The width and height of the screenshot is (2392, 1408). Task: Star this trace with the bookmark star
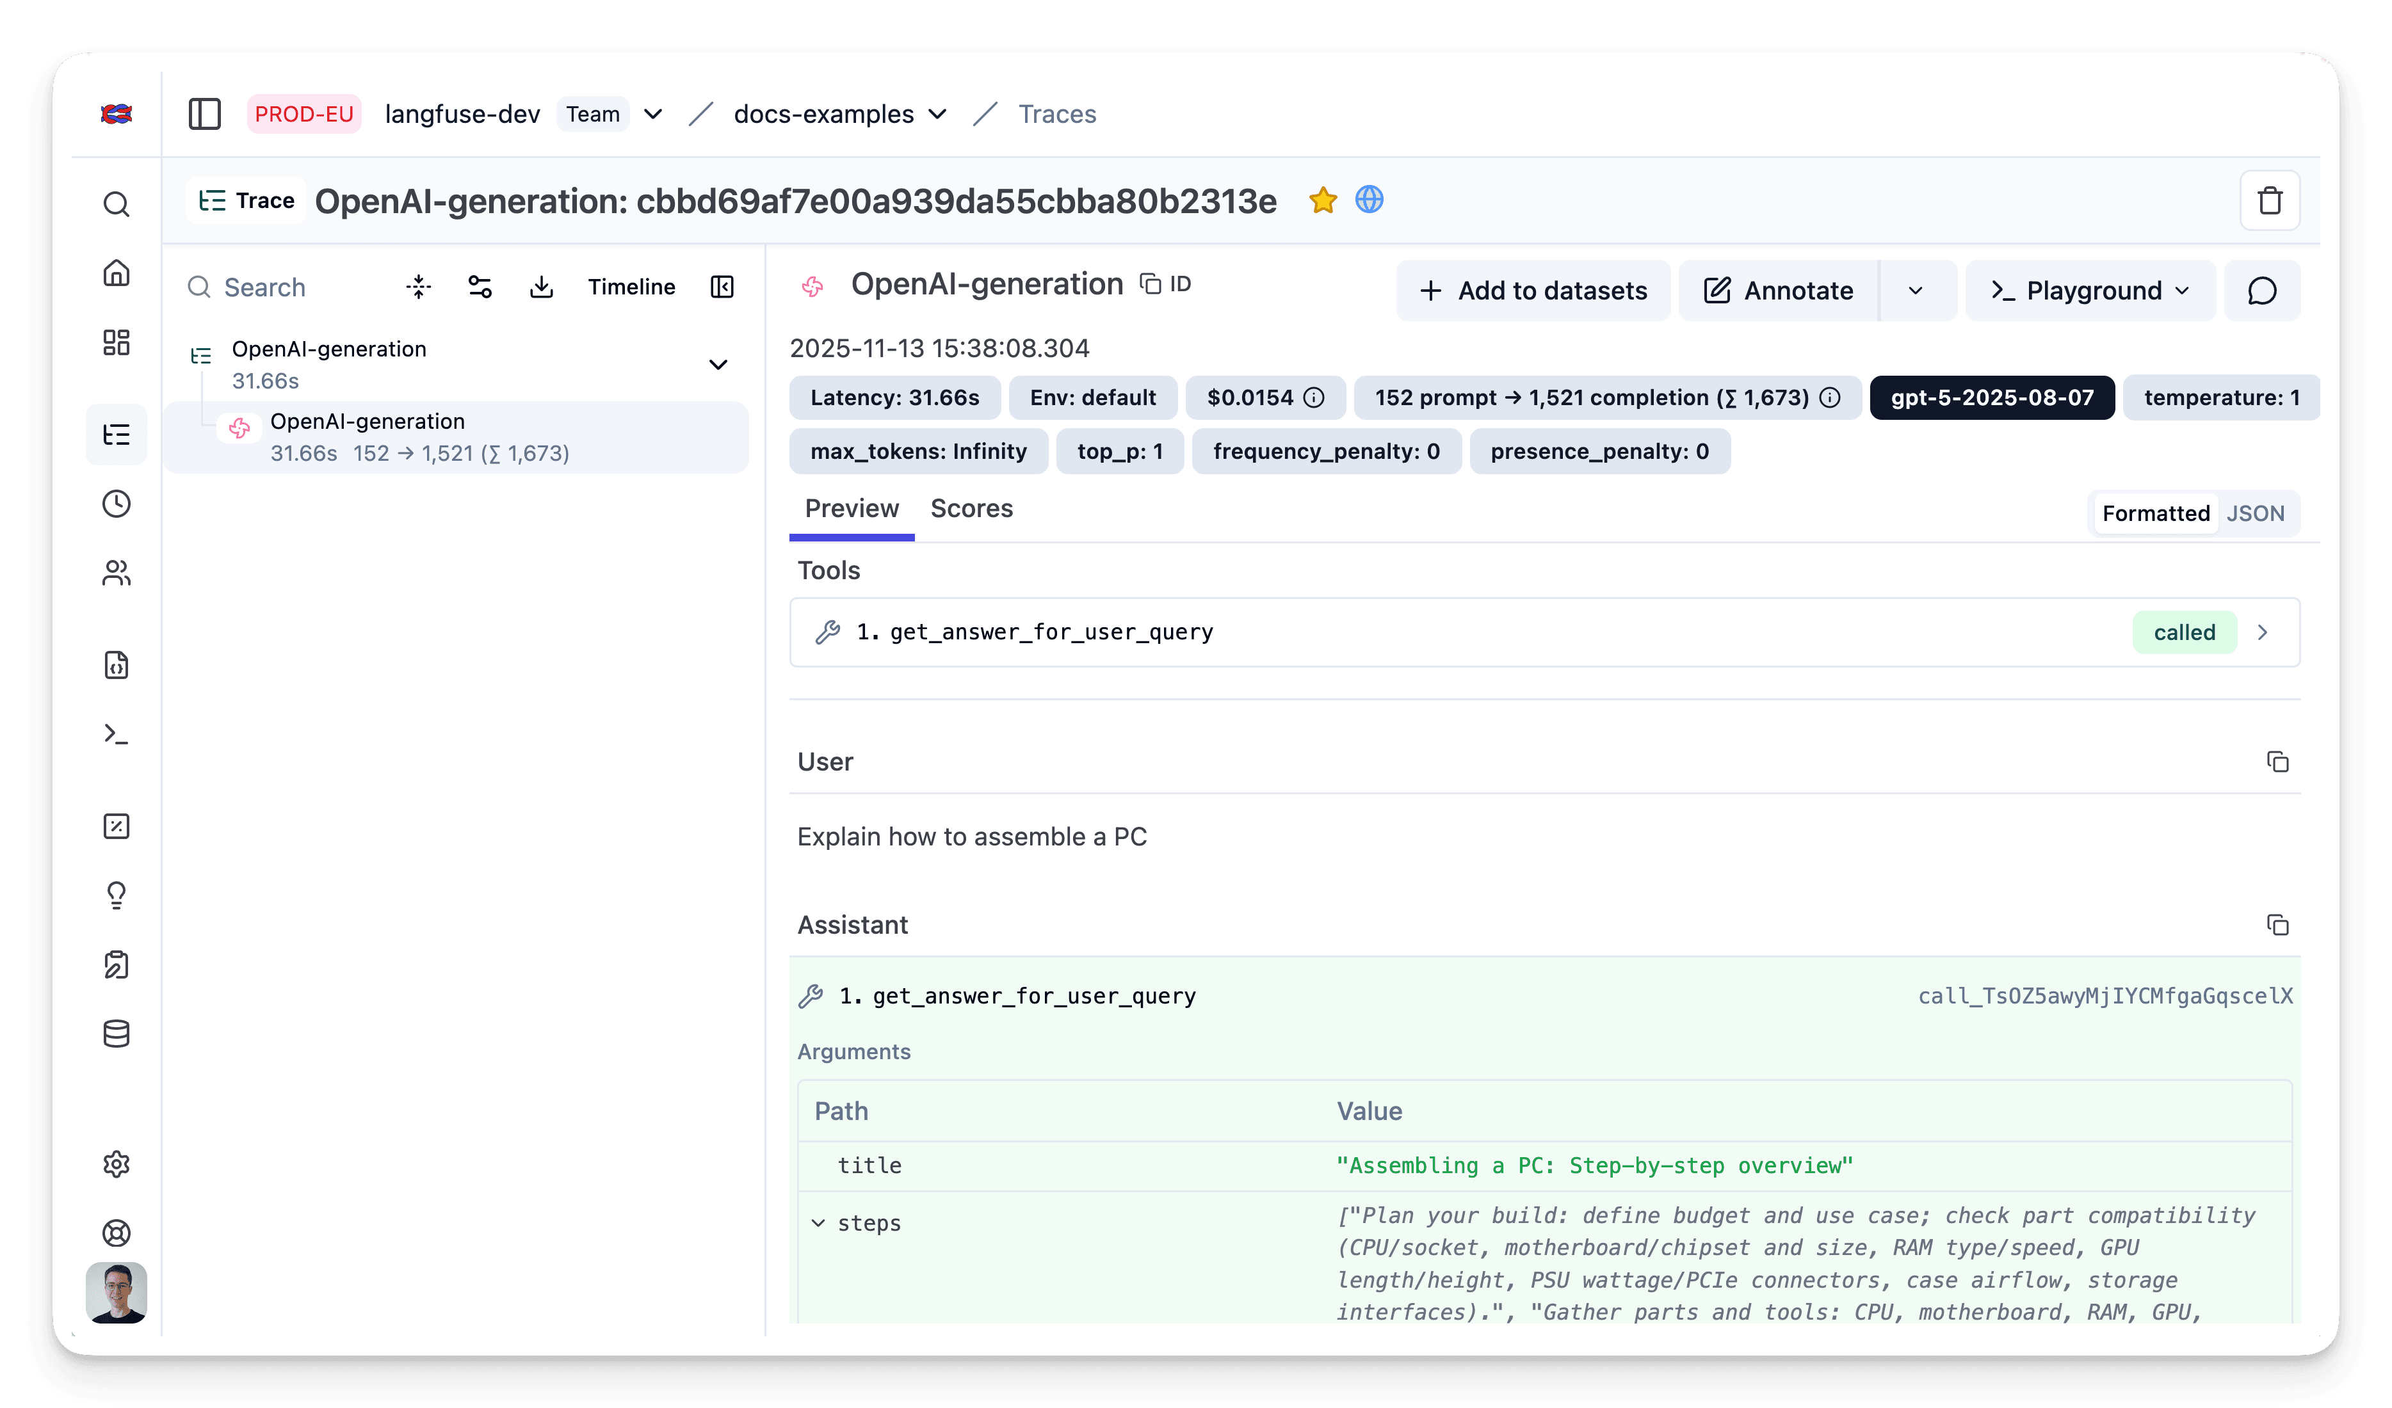[x=1322, y=200]
